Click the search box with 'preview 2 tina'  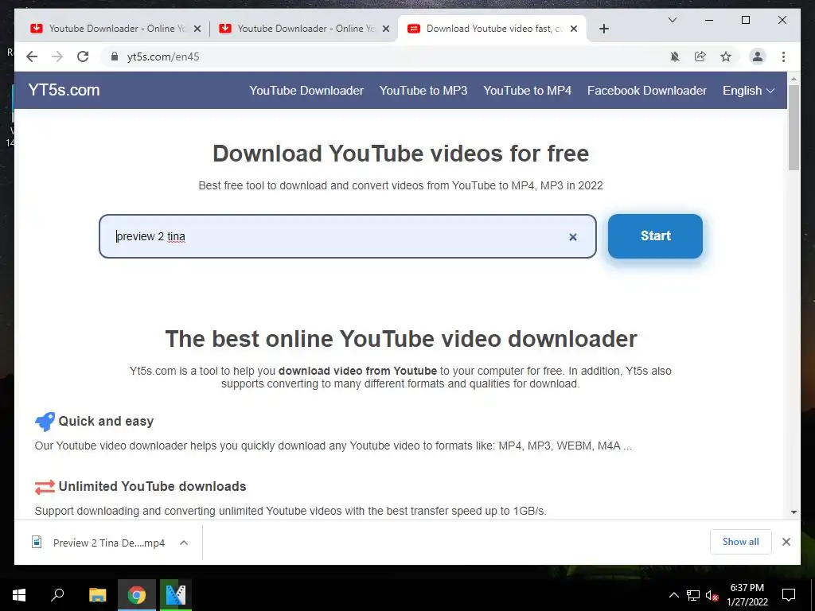pos(347,236)
